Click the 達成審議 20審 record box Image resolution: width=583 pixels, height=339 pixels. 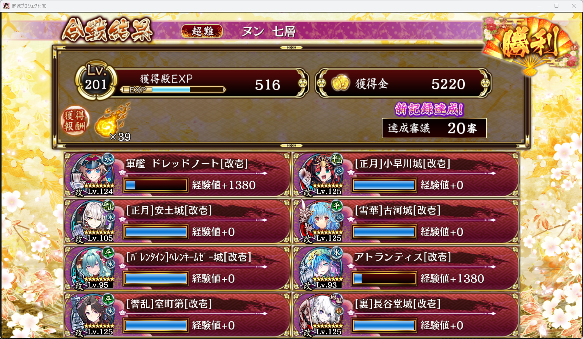[x=434, y=128]
